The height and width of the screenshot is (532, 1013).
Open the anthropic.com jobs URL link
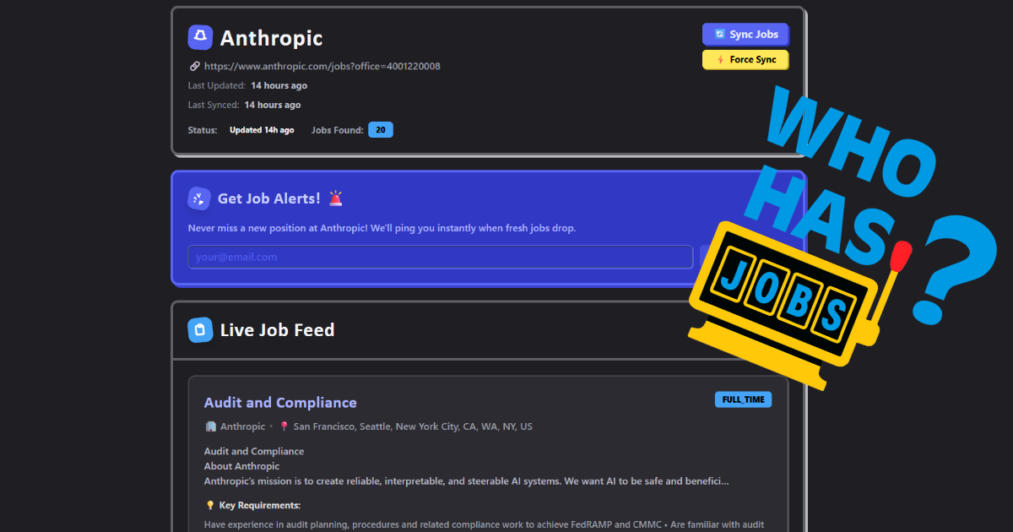[322, 66]
